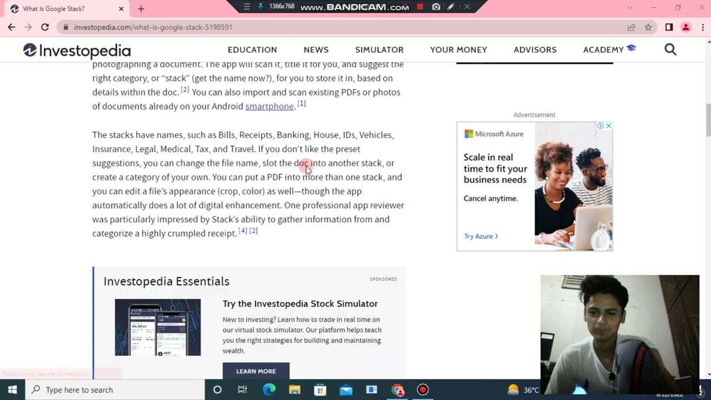Open Chrome tab search chevron
711x400 pixels.
click(630, 8)
